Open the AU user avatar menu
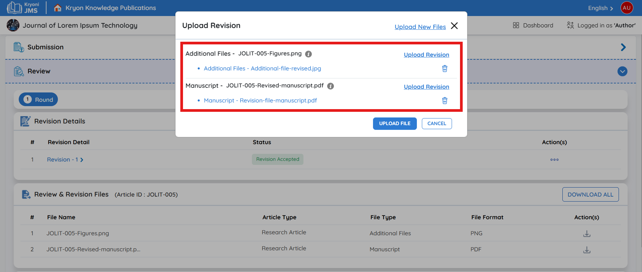The height and width of the screenshot is (272, 642). (627, 8)
